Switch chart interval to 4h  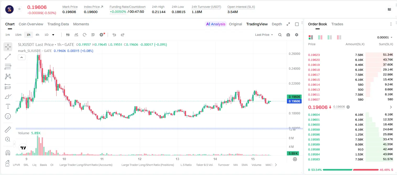tap(37, 35)
